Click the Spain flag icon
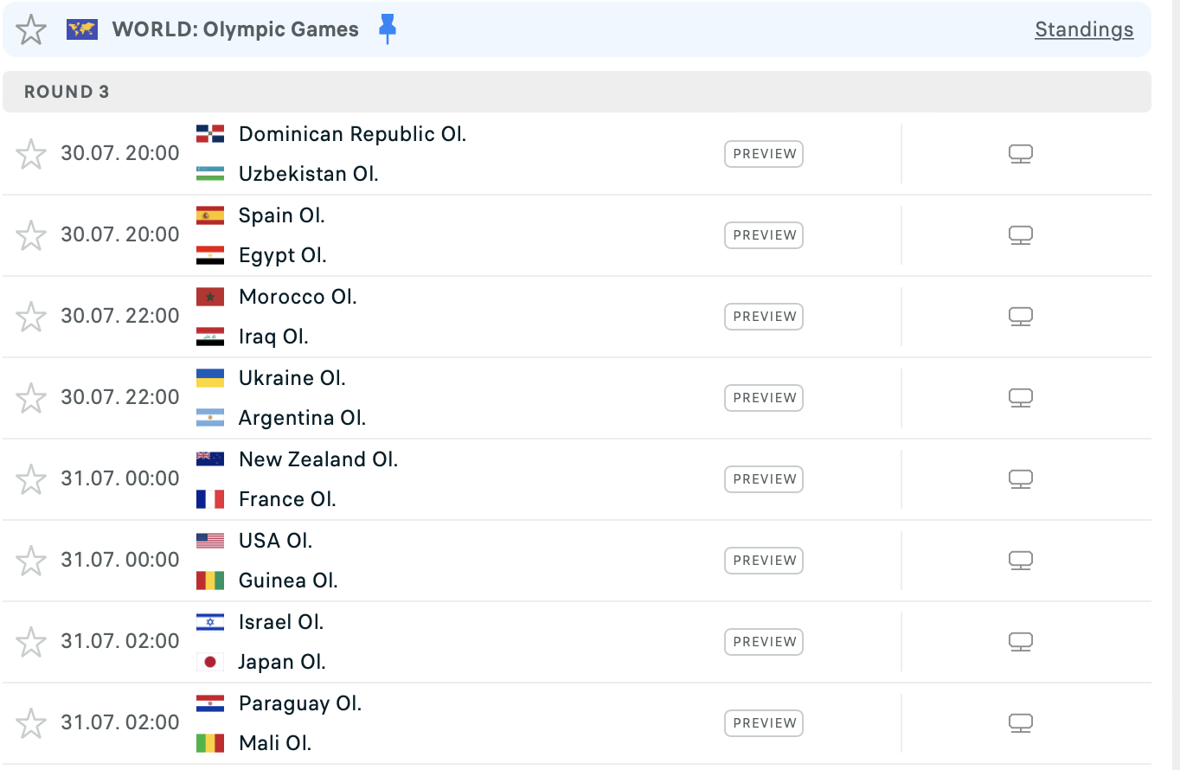This screenshot has width=1180, height=770. click(210, 215)
